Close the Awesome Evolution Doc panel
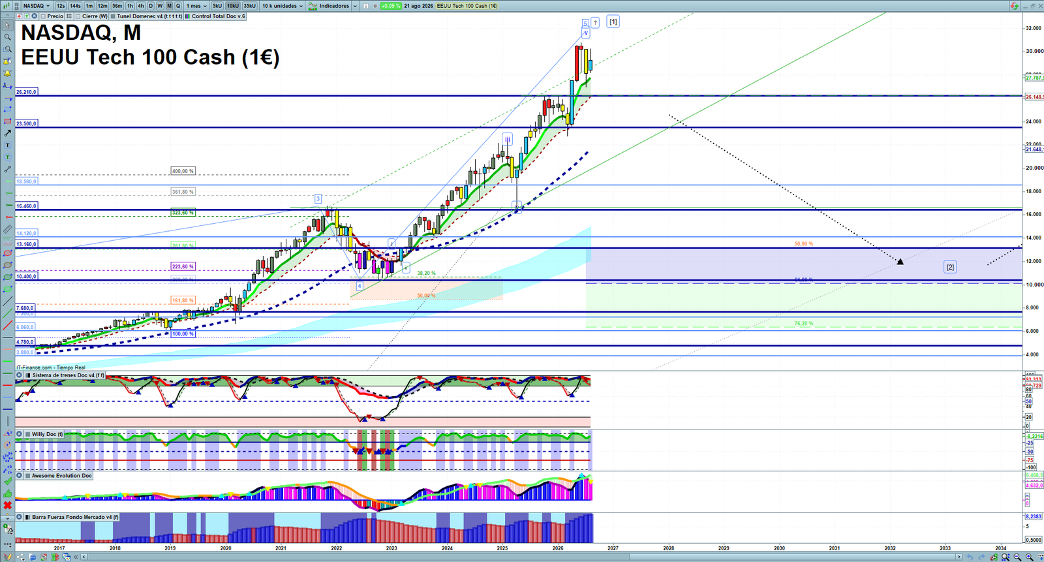Image resolution: width=1044 pixels, height=562 pixels. [x=19, y=475]
